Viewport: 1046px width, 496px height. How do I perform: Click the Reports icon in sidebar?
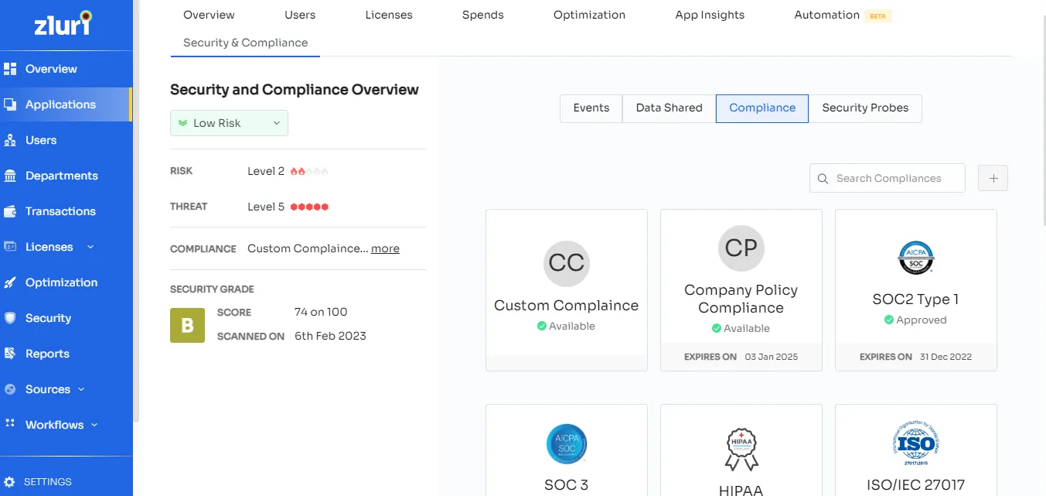pyautogui.click(x=10, y=354)
